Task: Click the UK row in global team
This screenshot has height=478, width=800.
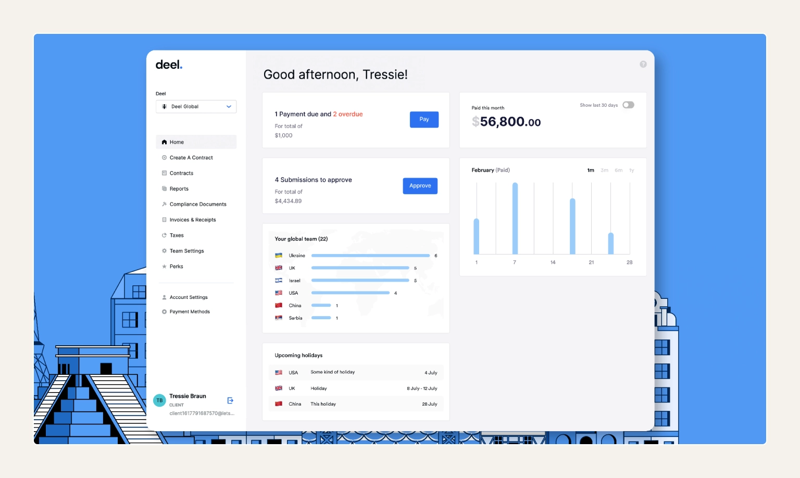Action: coord(356,268)
